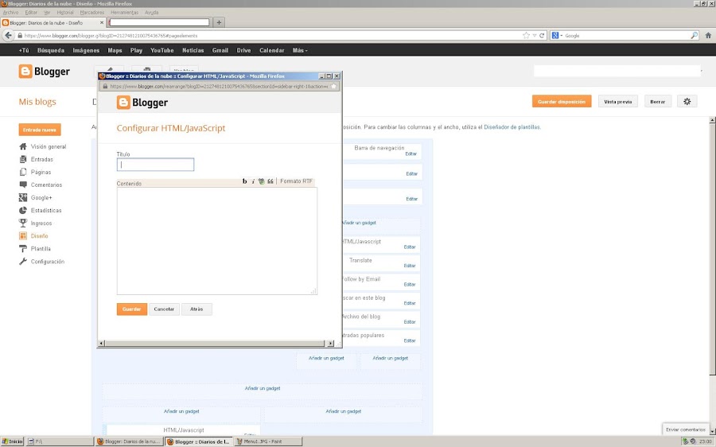Click the Blogger logo on main page

click(x=45, y=72)
